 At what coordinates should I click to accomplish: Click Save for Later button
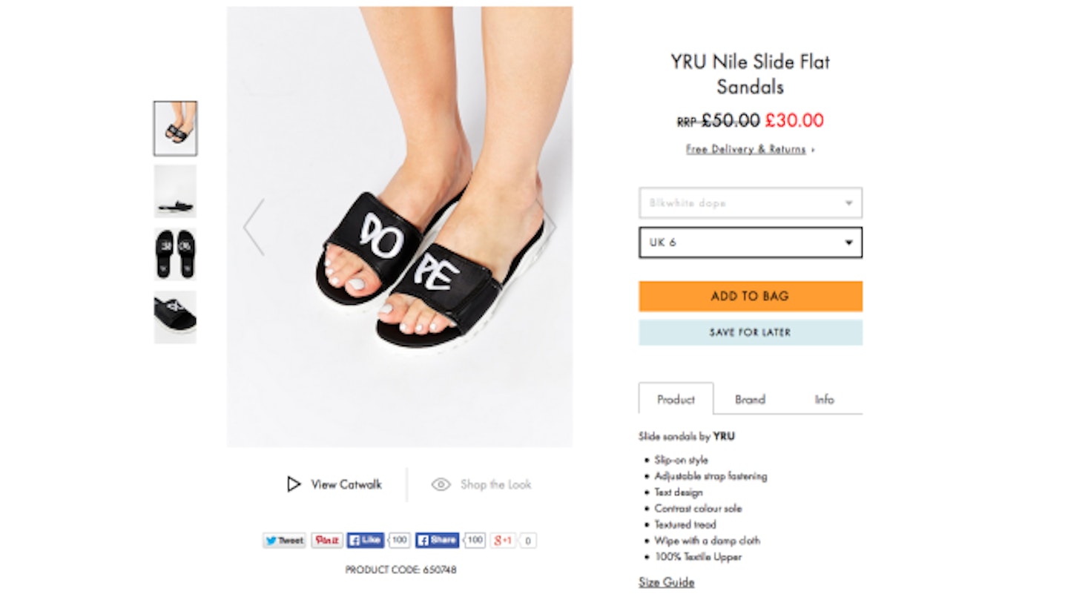751,332
